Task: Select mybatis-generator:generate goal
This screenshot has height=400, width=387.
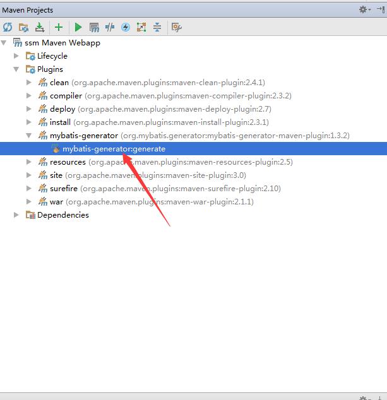Action: coord(193,149)
